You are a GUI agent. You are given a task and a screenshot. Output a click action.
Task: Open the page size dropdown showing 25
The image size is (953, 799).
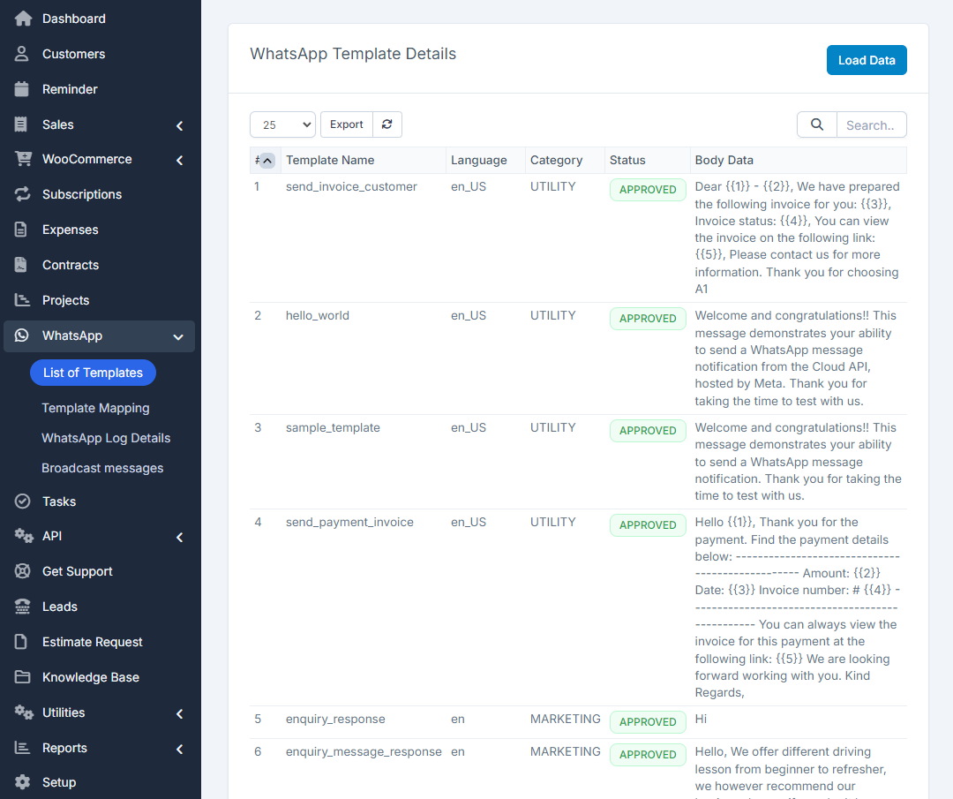[x=282, y=124]
